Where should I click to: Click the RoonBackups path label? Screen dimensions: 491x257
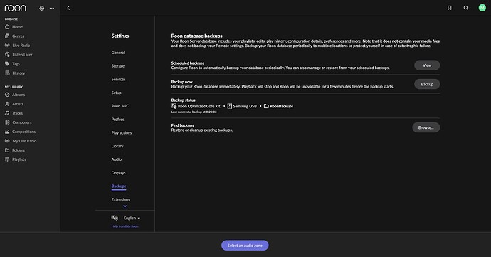click(x=282, y=106)
